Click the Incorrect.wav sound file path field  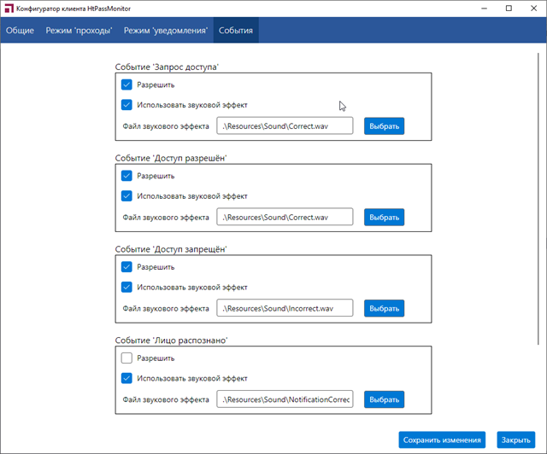tap(285, 308)
